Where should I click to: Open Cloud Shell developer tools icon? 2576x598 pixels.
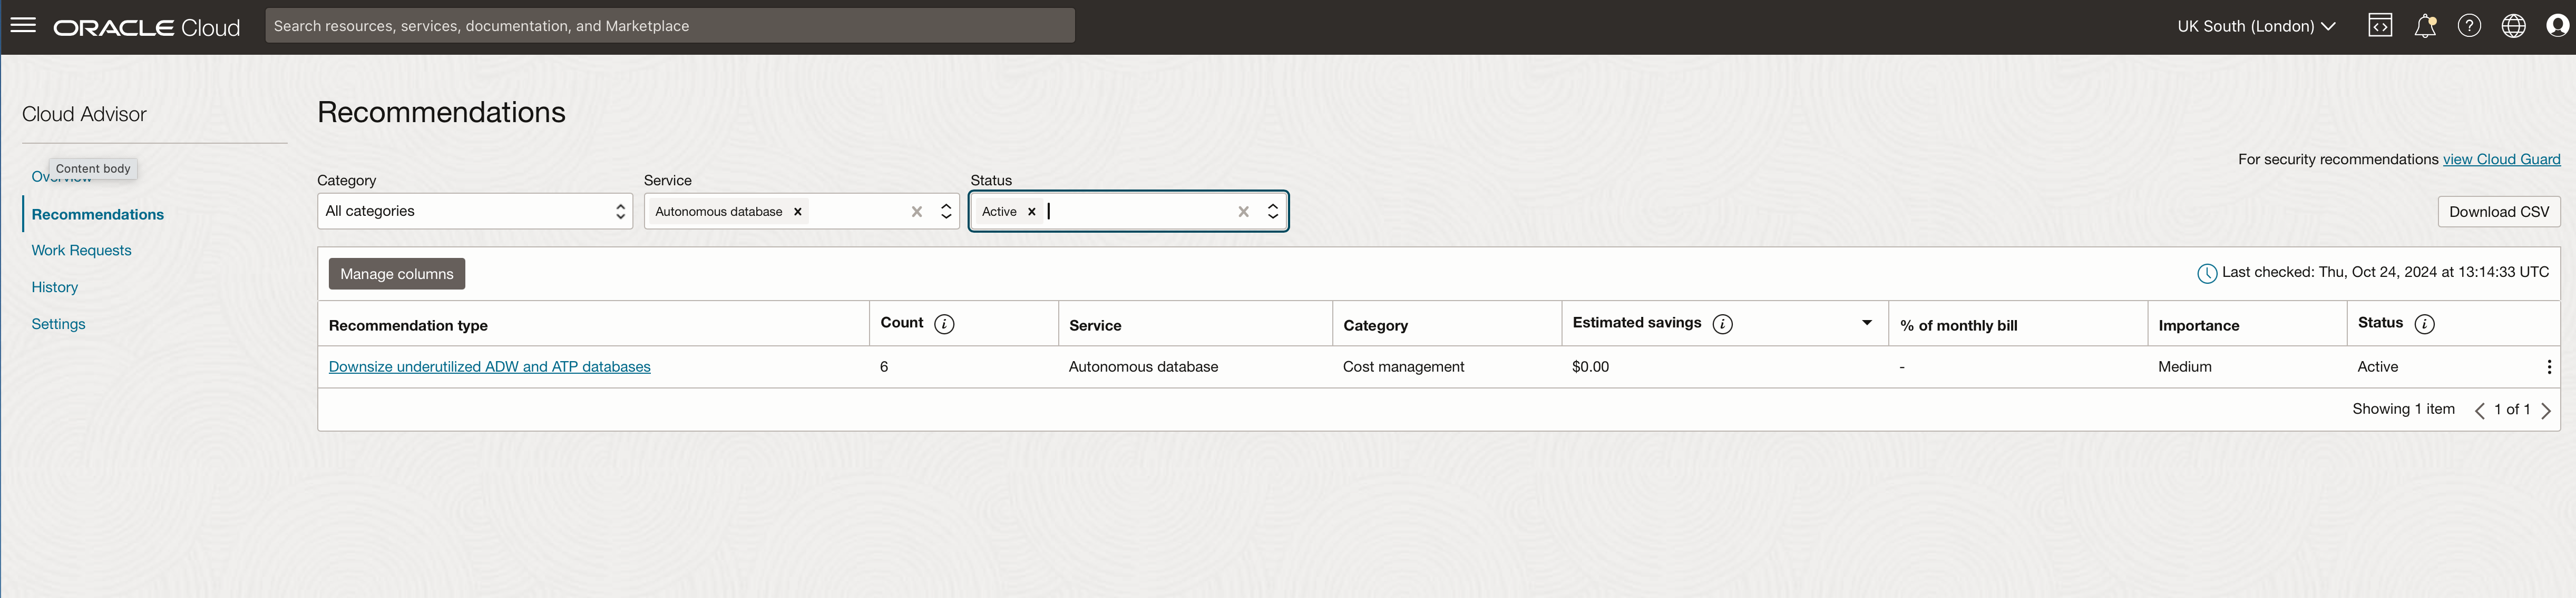point(2380,26)
